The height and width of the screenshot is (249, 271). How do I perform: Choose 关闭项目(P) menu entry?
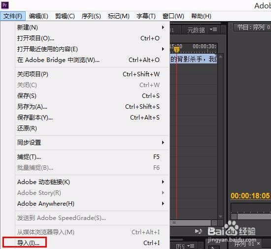coord(92,74)
